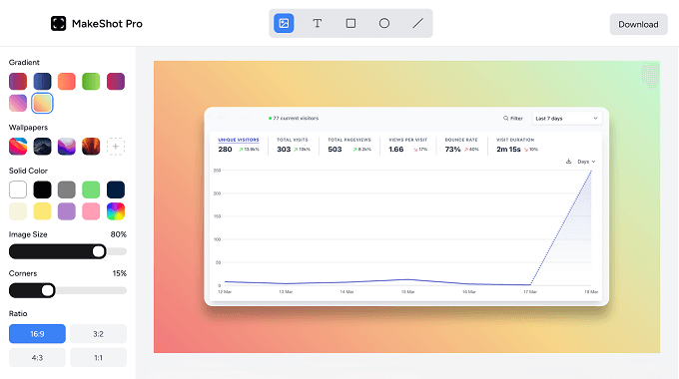The image size is (679, 379).
Task: Open the Last 7 days dropdown
Action: click(567, 118)
